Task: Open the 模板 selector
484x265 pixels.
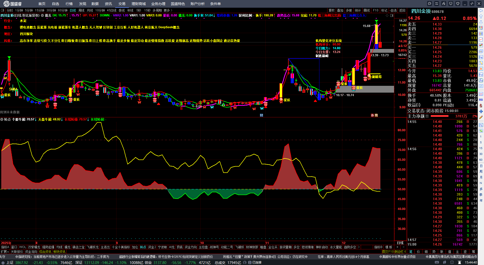Action: [389, 247]
